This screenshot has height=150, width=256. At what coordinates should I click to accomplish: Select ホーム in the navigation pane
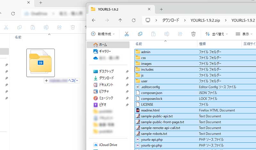pos(103,45)
